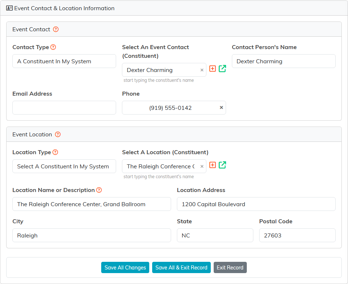Open the Contact Type dropdown

(64, 61)
